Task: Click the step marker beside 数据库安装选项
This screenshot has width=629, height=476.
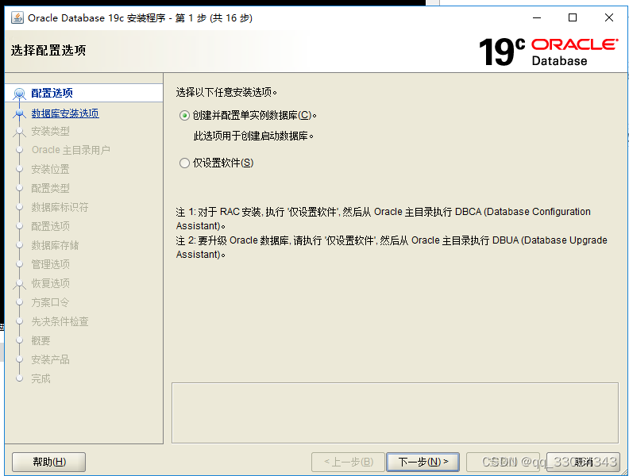Action: (x=19, y=113)
